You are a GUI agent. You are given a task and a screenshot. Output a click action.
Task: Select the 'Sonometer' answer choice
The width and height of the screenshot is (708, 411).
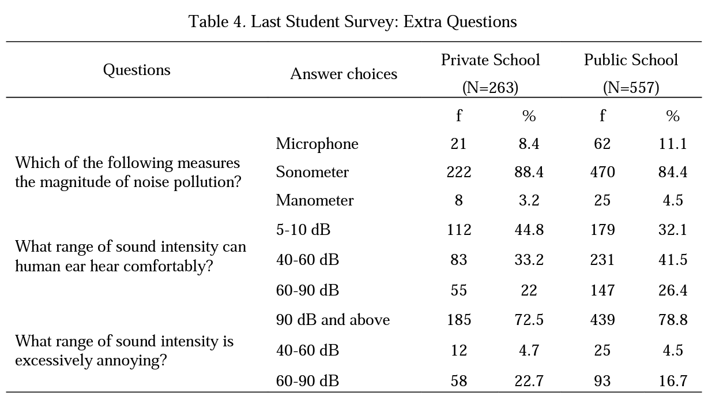click(x=312, y=172)
